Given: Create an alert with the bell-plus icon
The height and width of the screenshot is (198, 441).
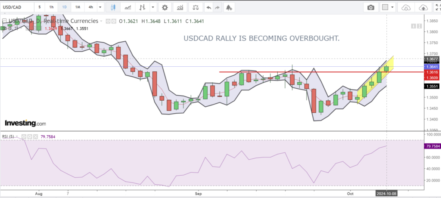Looking at the screenshot, I should (x=229, y=7).
